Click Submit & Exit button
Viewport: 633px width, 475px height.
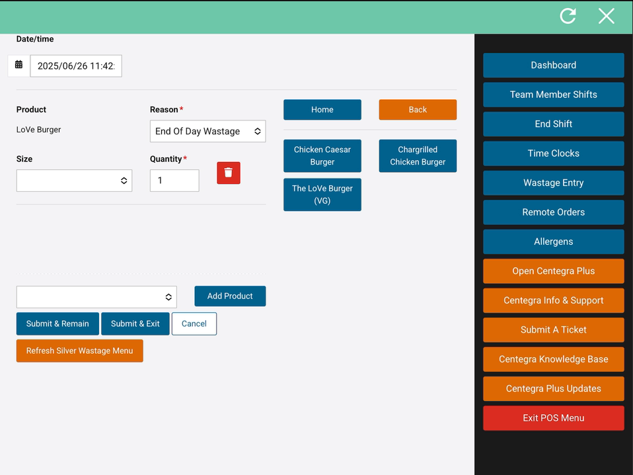coord(135,324)
